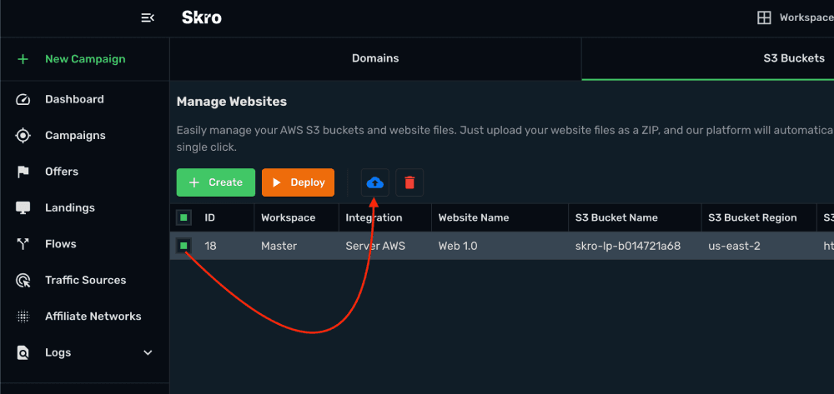Click the '18' ID cell
834x394 pixels.
pyautogui.click(x=211, y=246)
